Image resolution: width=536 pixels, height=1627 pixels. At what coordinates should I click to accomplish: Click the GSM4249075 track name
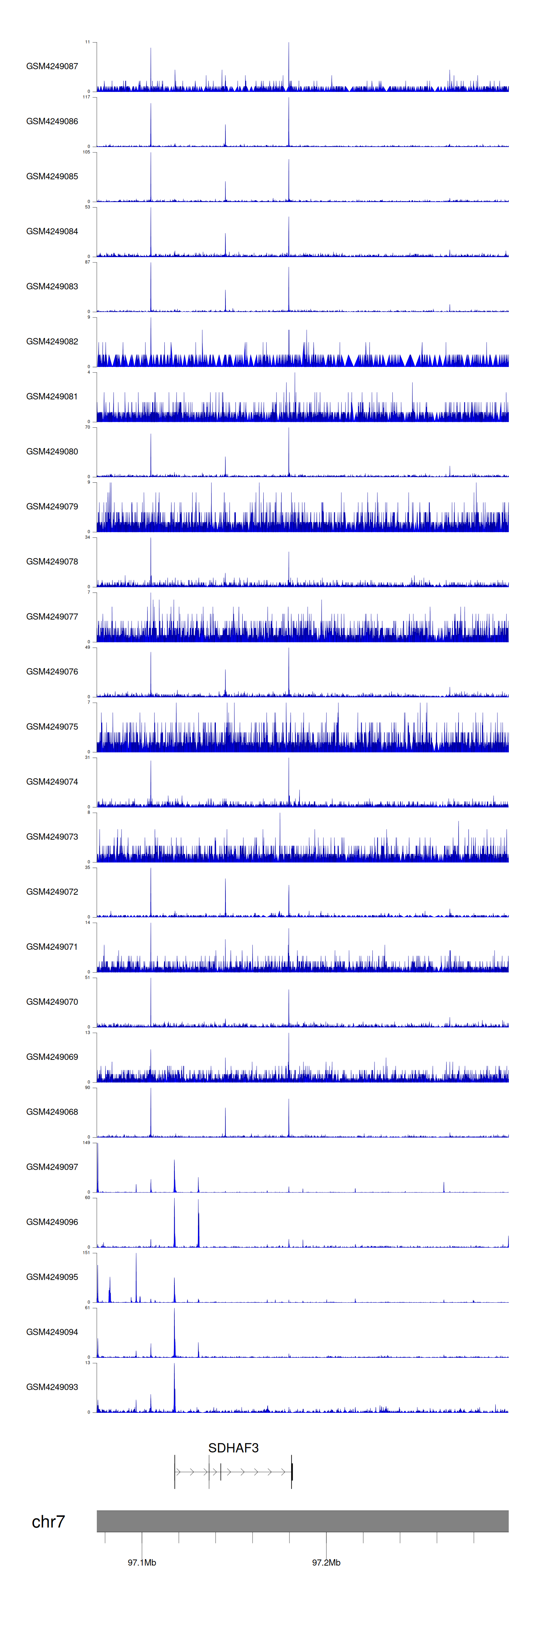coord(52,726)
